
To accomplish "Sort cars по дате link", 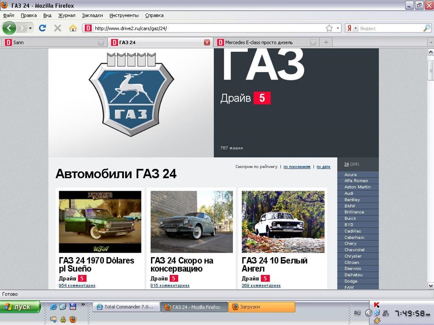I will (x=323, y=167).
